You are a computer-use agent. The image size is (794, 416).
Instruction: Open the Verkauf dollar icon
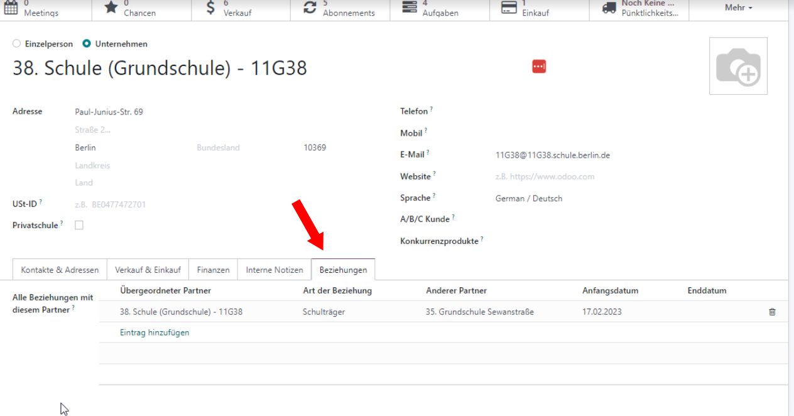pyautogui.click(x=212, y=8)
